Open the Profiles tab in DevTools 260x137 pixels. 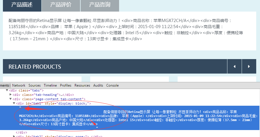[x=66, y=85]
